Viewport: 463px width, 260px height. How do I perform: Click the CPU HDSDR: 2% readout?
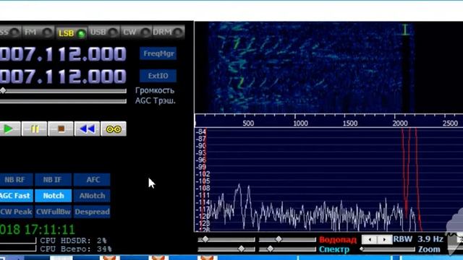73,240
